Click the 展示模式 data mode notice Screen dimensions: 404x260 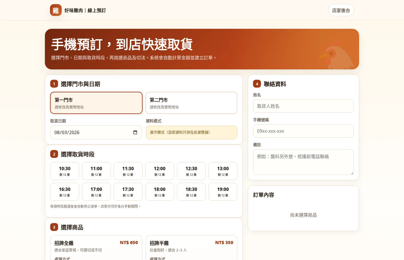tap(191, 133)
